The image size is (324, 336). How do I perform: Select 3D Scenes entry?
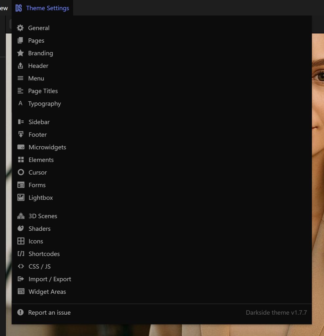(x=43, y=216)
